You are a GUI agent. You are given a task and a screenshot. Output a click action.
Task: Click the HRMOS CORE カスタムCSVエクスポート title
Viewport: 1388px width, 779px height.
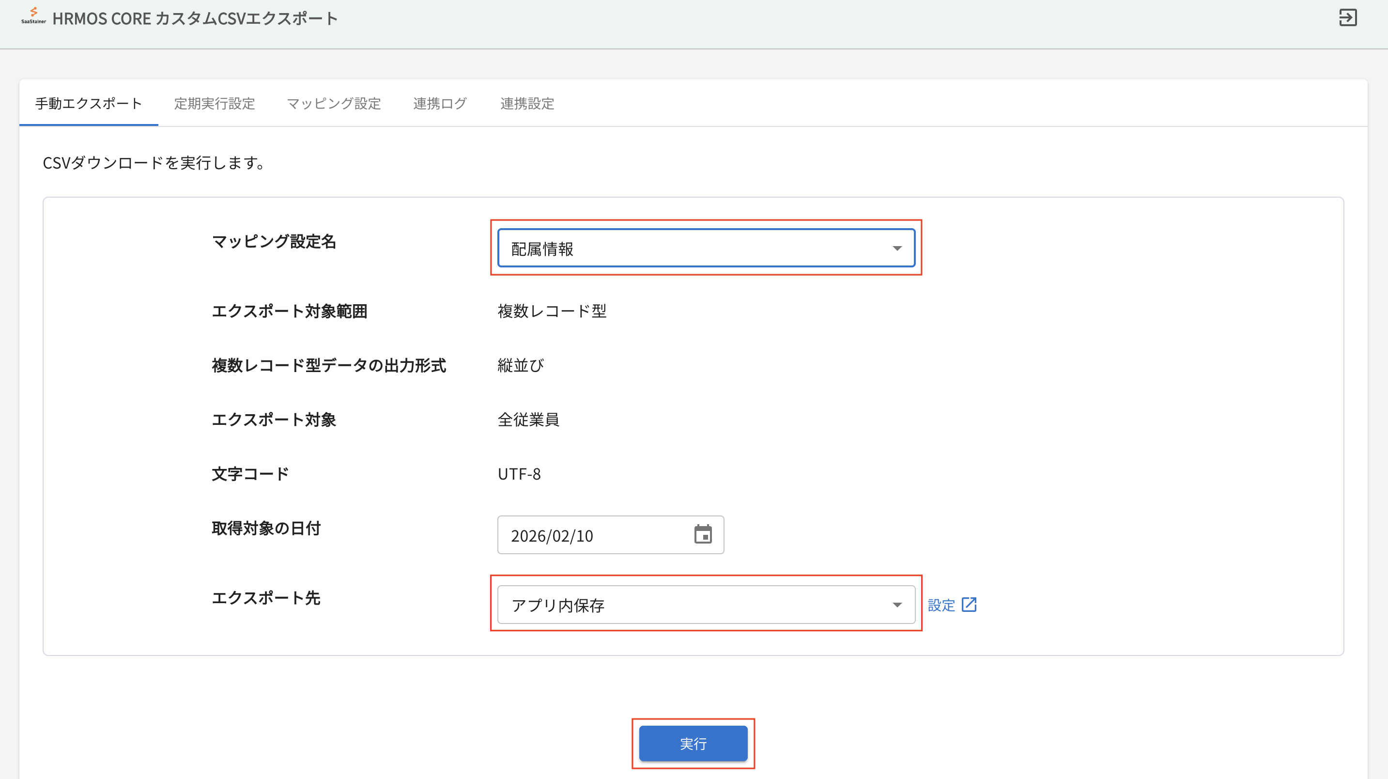[195, 19]
